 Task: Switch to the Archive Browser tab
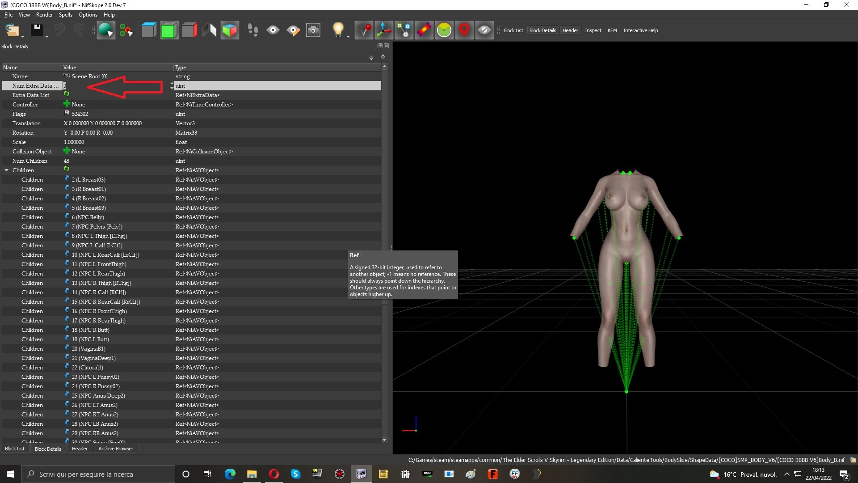[x=116, y=449]
